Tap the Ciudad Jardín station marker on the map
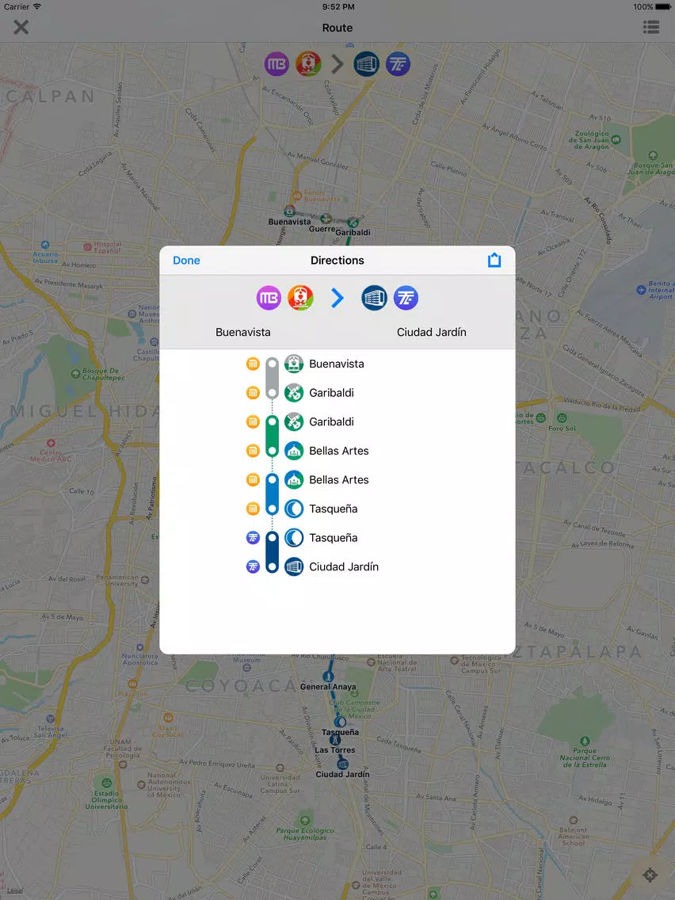 (343, 764)
